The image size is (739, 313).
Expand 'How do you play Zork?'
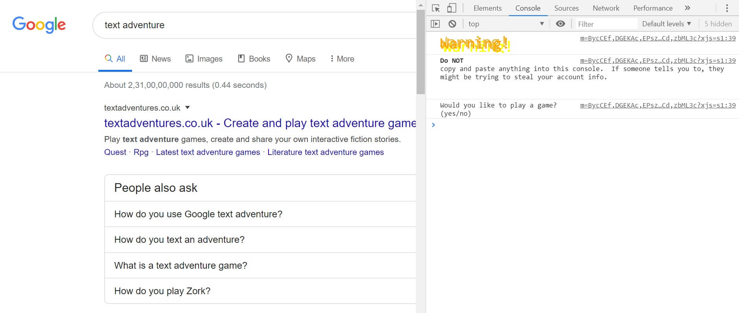coord(260,291)
